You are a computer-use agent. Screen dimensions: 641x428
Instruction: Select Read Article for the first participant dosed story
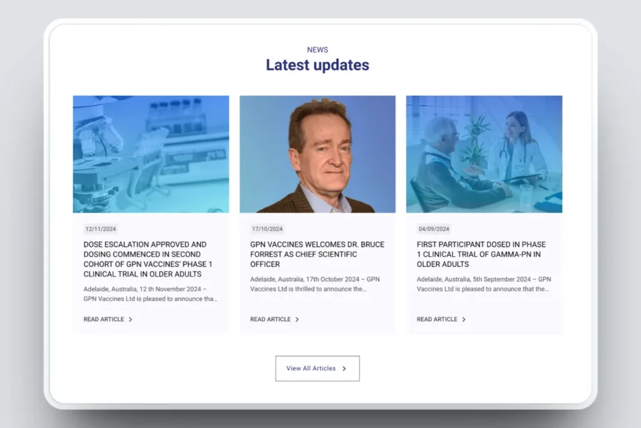point(437,320)
